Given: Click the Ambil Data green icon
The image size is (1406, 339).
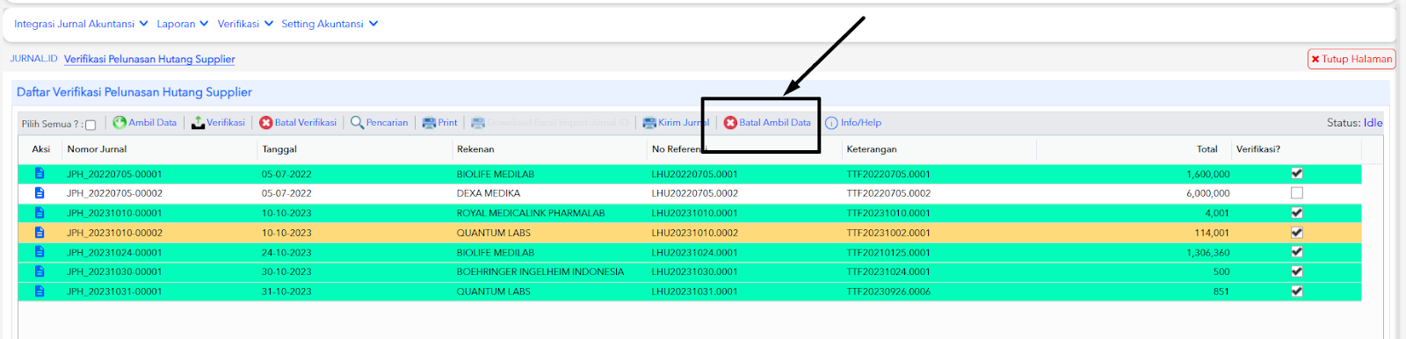Looking at the screenshot, I should [x=120, y=123].
